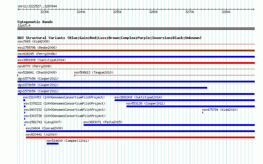Click esv24604 (Conrad2009) label
Screen dimensions: 263x164
[44, 128]
